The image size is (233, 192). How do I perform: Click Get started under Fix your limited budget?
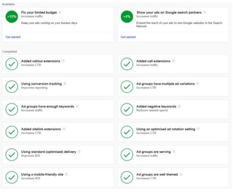click(x=13, y=37)
